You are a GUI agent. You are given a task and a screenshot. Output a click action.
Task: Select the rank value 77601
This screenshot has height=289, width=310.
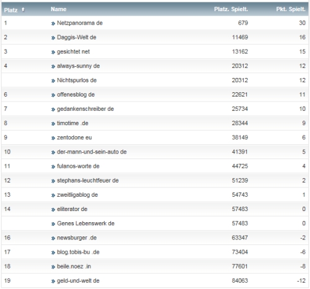click(240, 266)
